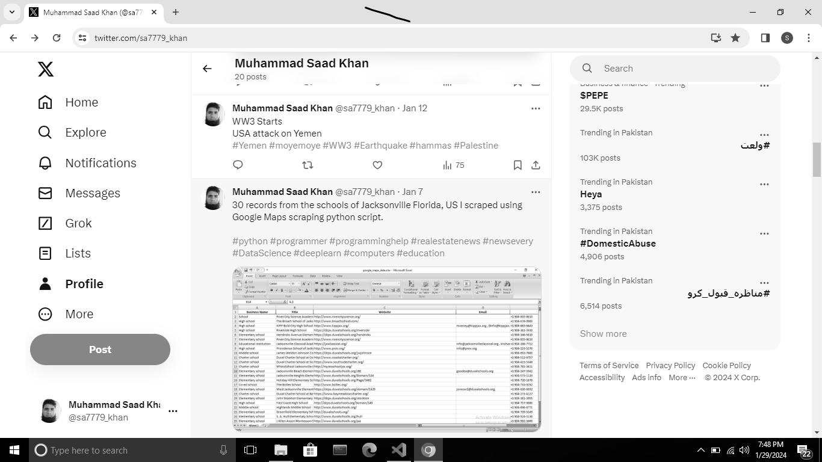The width and height of the screenshot is (822, 462).
Task: Click the #Yemen hashtag
Action: pos(249,146)
